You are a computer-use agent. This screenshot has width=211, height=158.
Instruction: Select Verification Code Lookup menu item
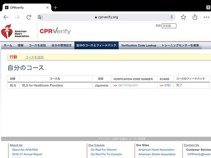tap(139, 46)
